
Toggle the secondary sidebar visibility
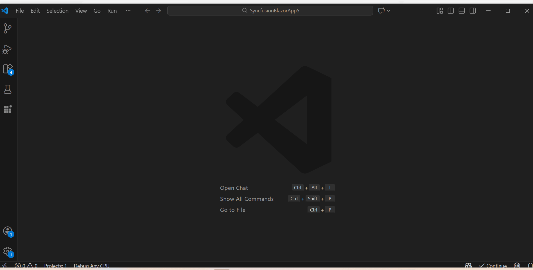pyautogui.click(x=473, y=11)
